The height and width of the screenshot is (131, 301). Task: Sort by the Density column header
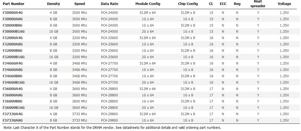tap(54, 4)
